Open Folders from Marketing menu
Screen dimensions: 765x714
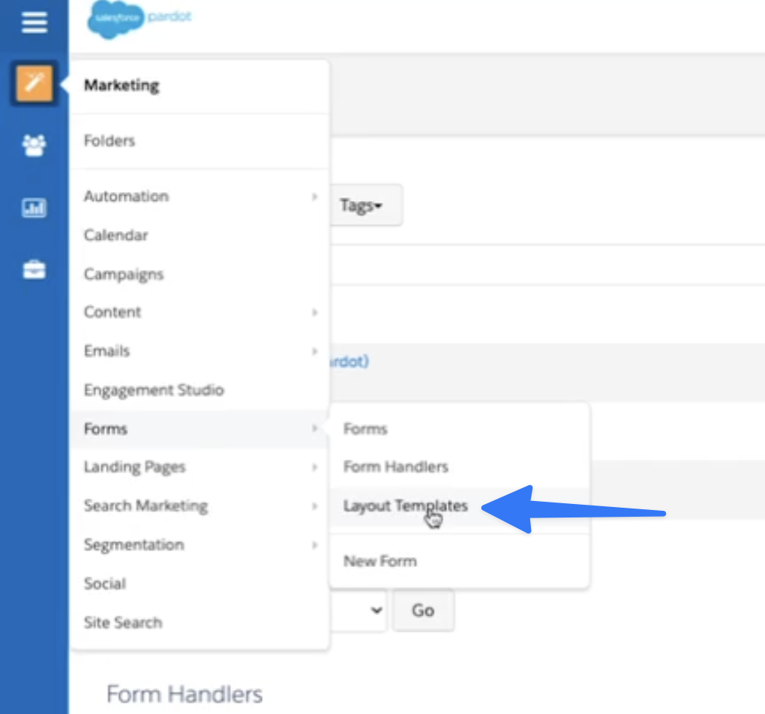point(109,141)
